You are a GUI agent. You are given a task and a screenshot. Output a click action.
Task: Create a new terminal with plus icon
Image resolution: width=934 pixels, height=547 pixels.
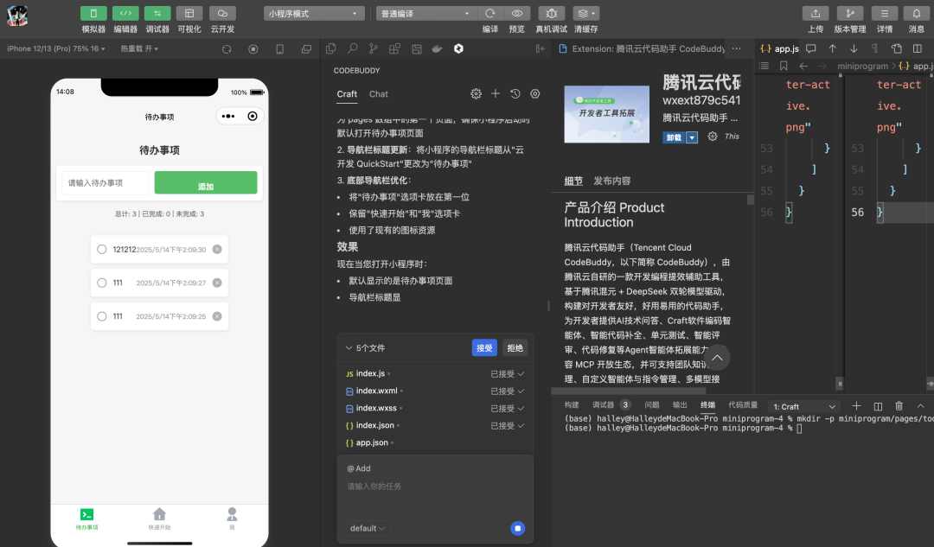(856, 406)
